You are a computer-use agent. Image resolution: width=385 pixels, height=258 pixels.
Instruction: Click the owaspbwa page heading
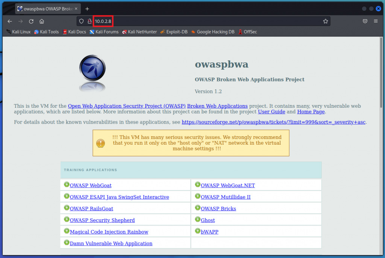click(221, 64)
